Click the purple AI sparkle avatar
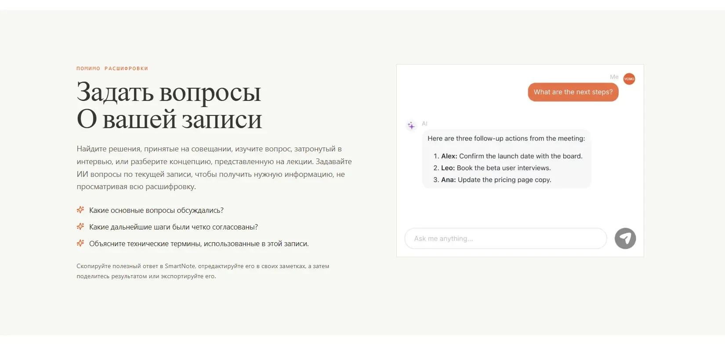 tap(411, 126)
